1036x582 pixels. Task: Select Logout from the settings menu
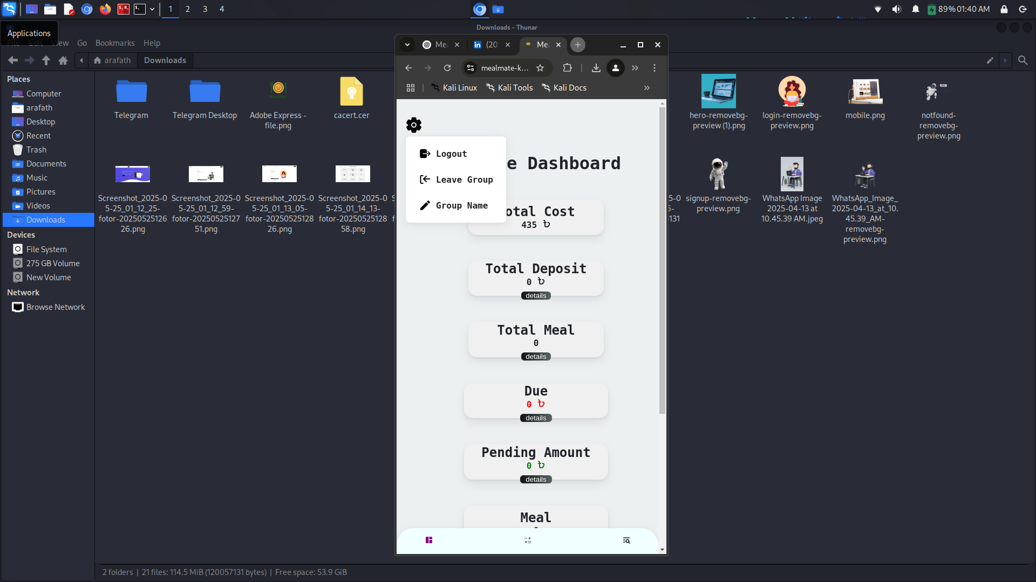coord(451,154)
